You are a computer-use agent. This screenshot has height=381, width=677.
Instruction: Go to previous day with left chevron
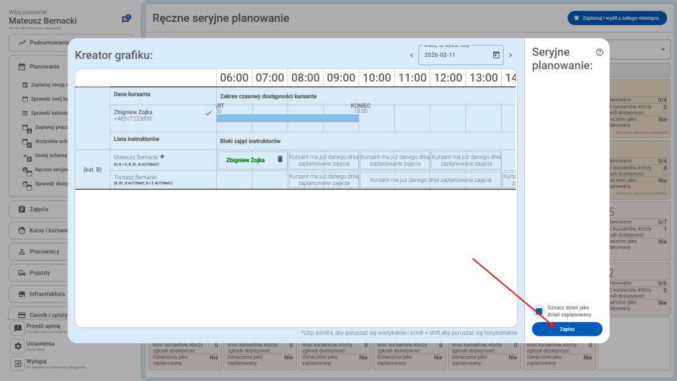click(411, 55)
